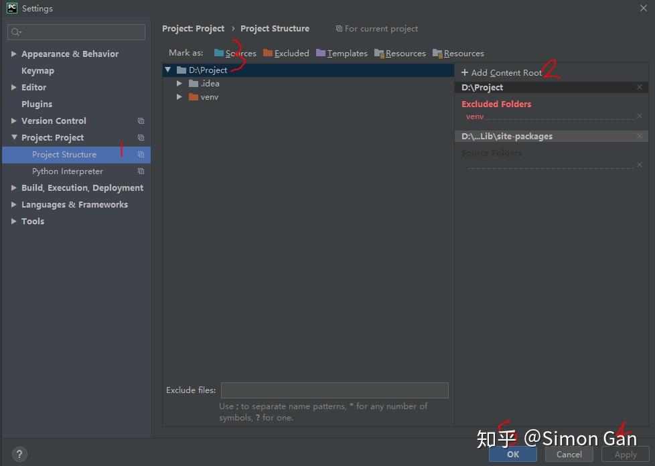The width and height of the screenshot is (655, 466).
Task: Open help via question mark icon
Action: coord(19,454)
